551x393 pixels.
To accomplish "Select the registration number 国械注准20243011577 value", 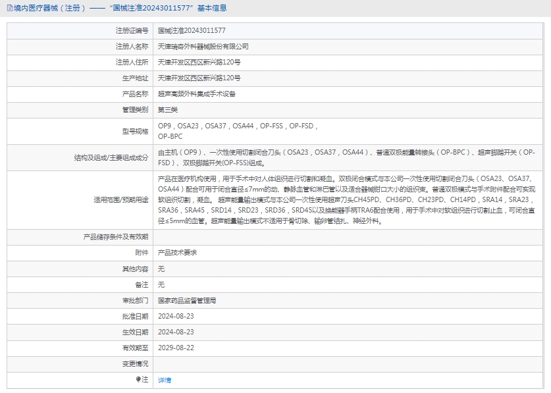I will pyautogui.click(x=192, y=31).
